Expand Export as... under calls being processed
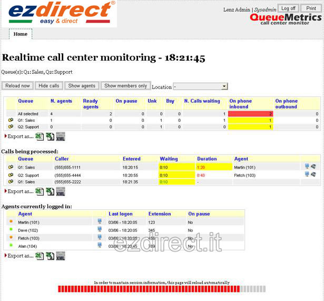This screenshot has height=301, width=324. tap(19, 191)
